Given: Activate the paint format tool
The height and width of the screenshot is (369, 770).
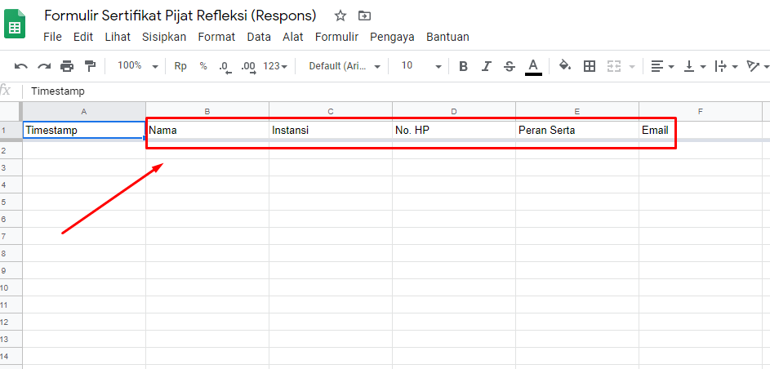Looking at the screenshot, I should pyautogui.click(x=90, y=66).
